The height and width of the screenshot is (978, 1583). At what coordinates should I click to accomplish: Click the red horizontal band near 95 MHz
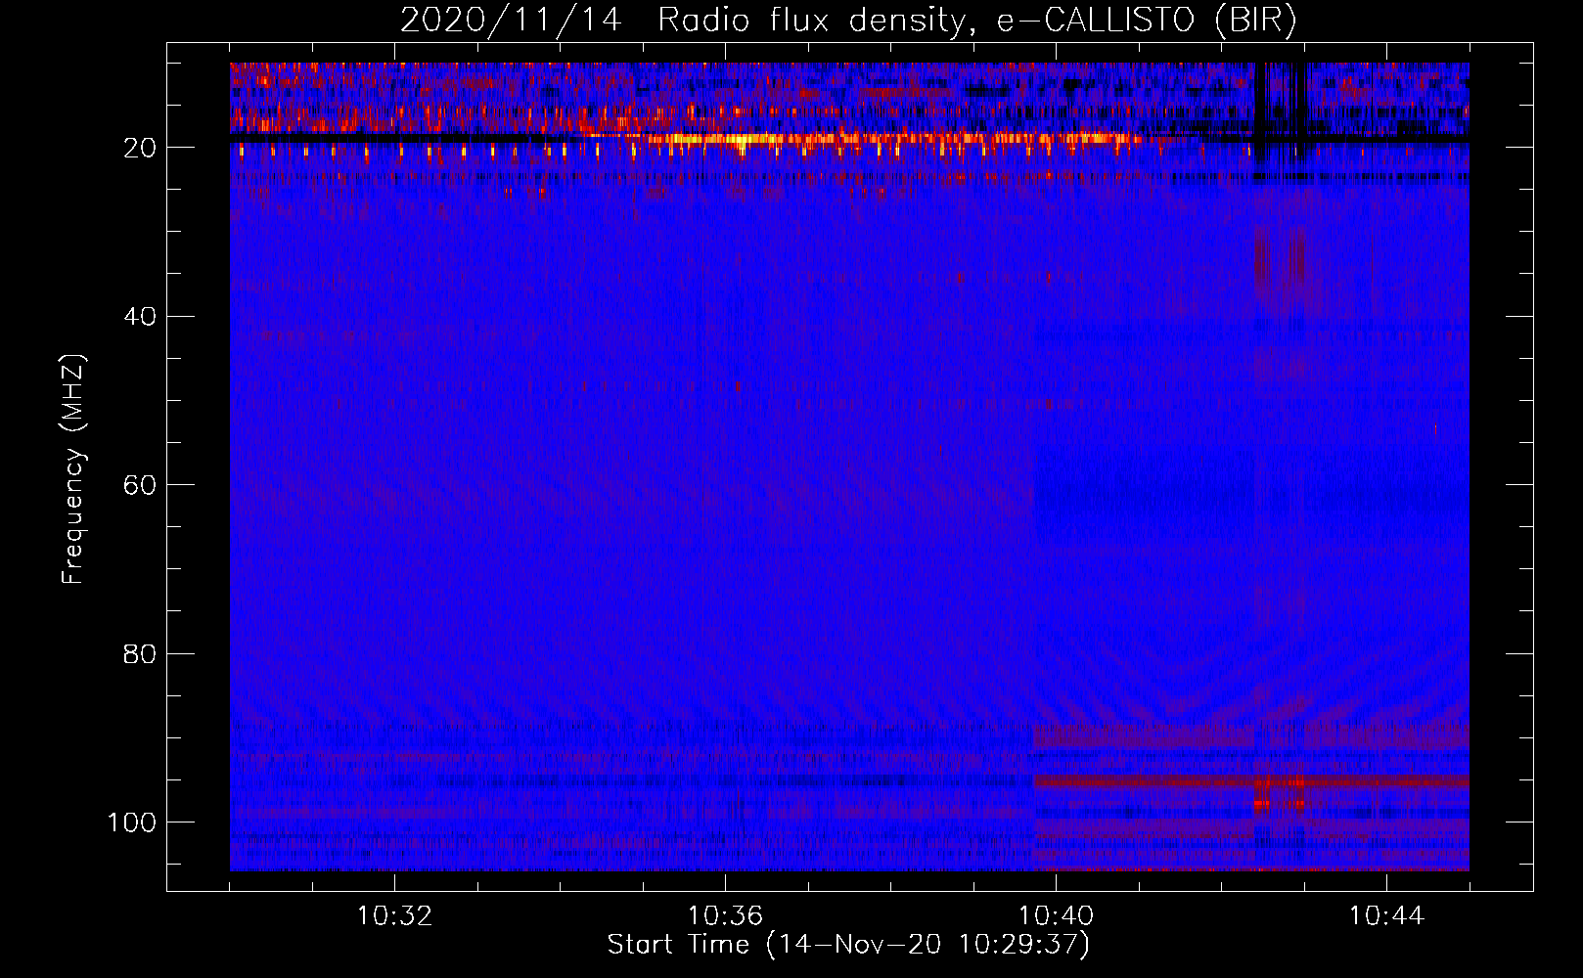pyautogui.click(x=1251, y=781)
